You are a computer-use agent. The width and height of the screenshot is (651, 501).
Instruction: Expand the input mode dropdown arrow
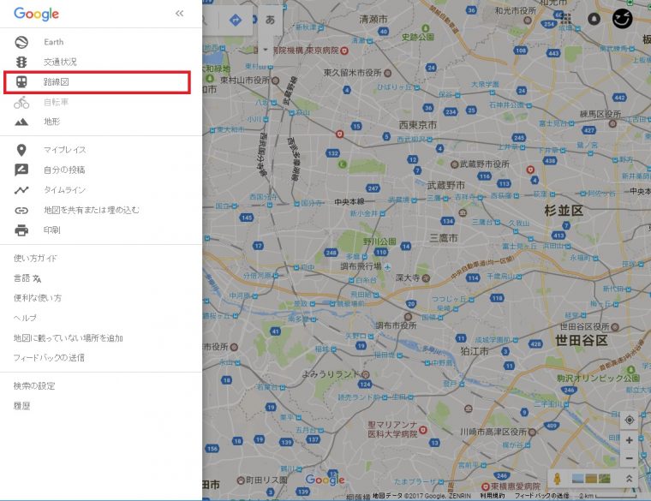pos(266,50)
